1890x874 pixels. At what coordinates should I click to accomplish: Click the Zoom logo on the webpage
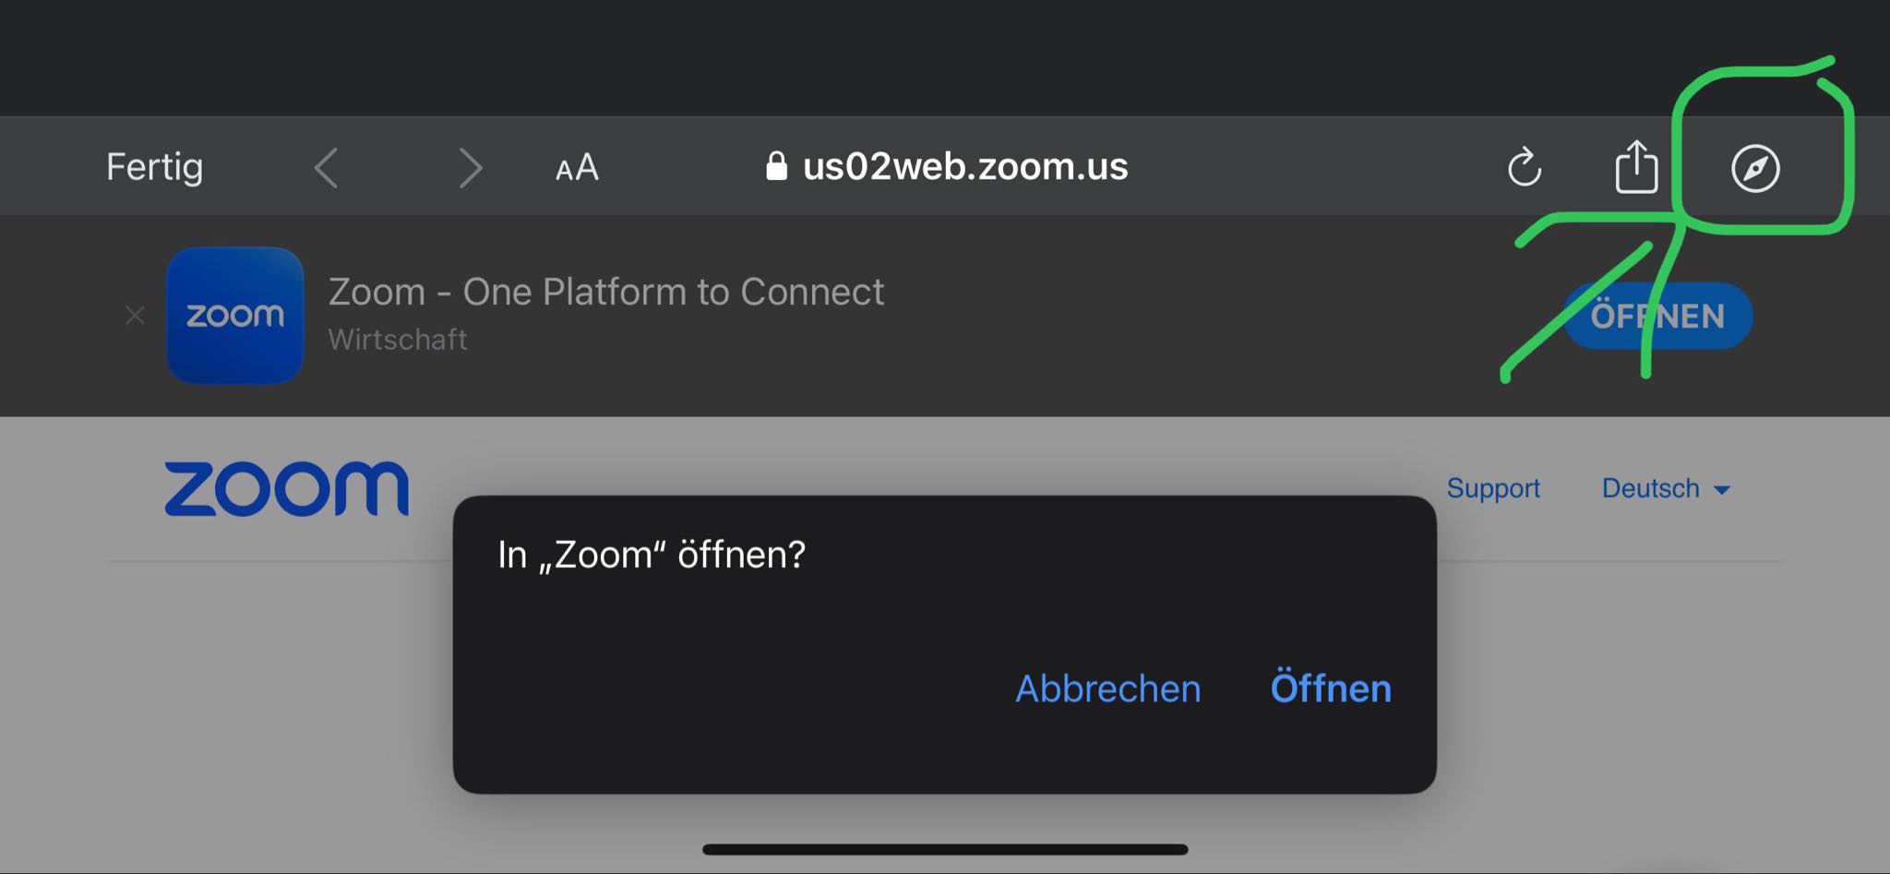[x=286, y=488]
